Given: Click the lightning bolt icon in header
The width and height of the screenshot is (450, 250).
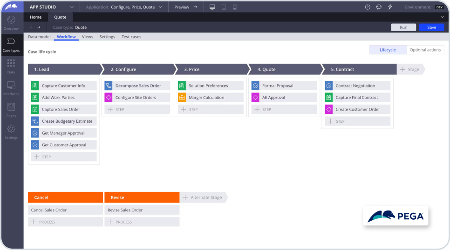Looking at the screenshot, I should click(390, 7).
